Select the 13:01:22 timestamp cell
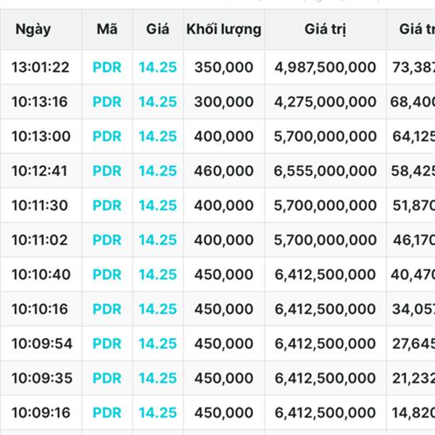Screen dimensions: 435x435 pyautogui.click(x=41, y=67)
